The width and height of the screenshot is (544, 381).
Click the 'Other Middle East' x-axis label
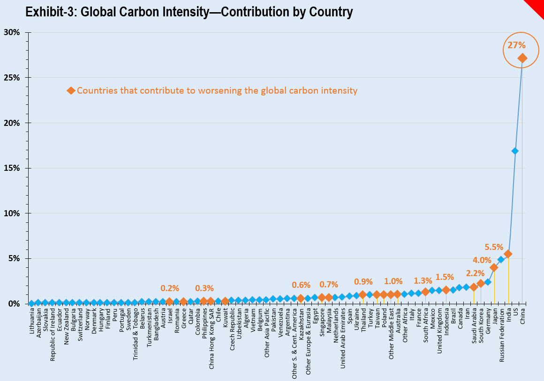pos(391,334)
